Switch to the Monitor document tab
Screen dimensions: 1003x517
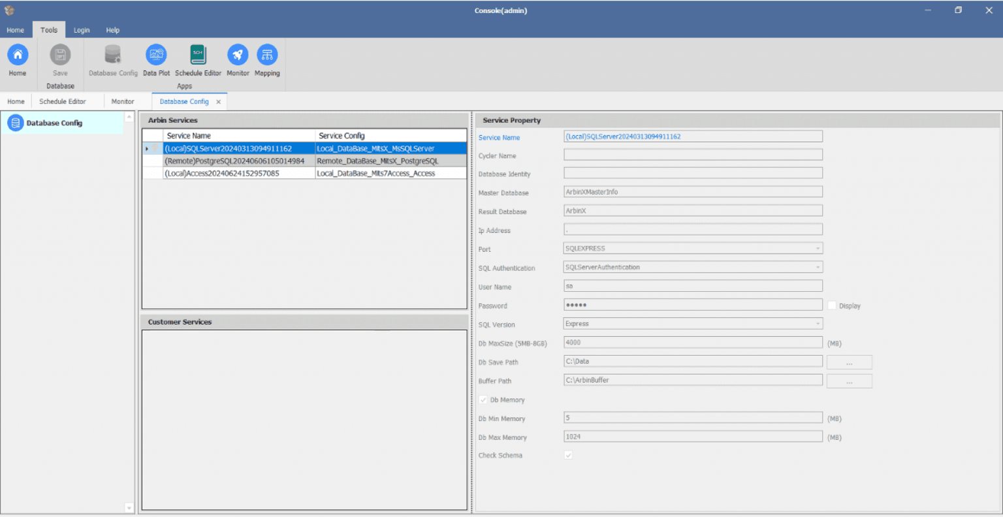[123, 101]
